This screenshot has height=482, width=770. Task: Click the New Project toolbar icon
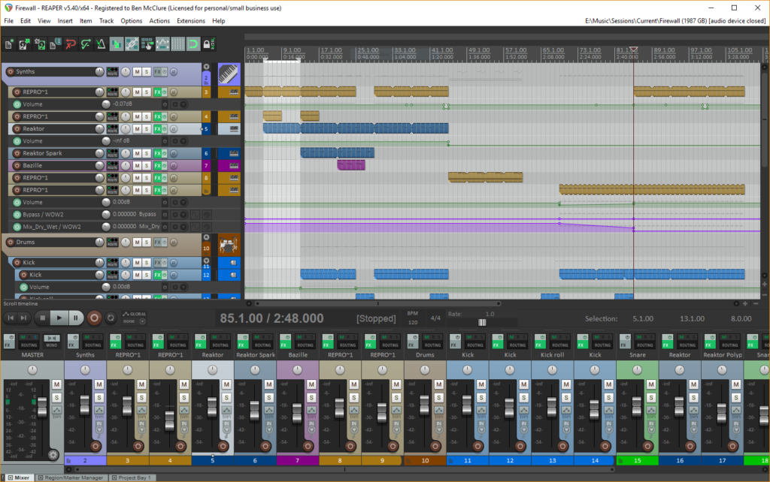click(8, 44)
